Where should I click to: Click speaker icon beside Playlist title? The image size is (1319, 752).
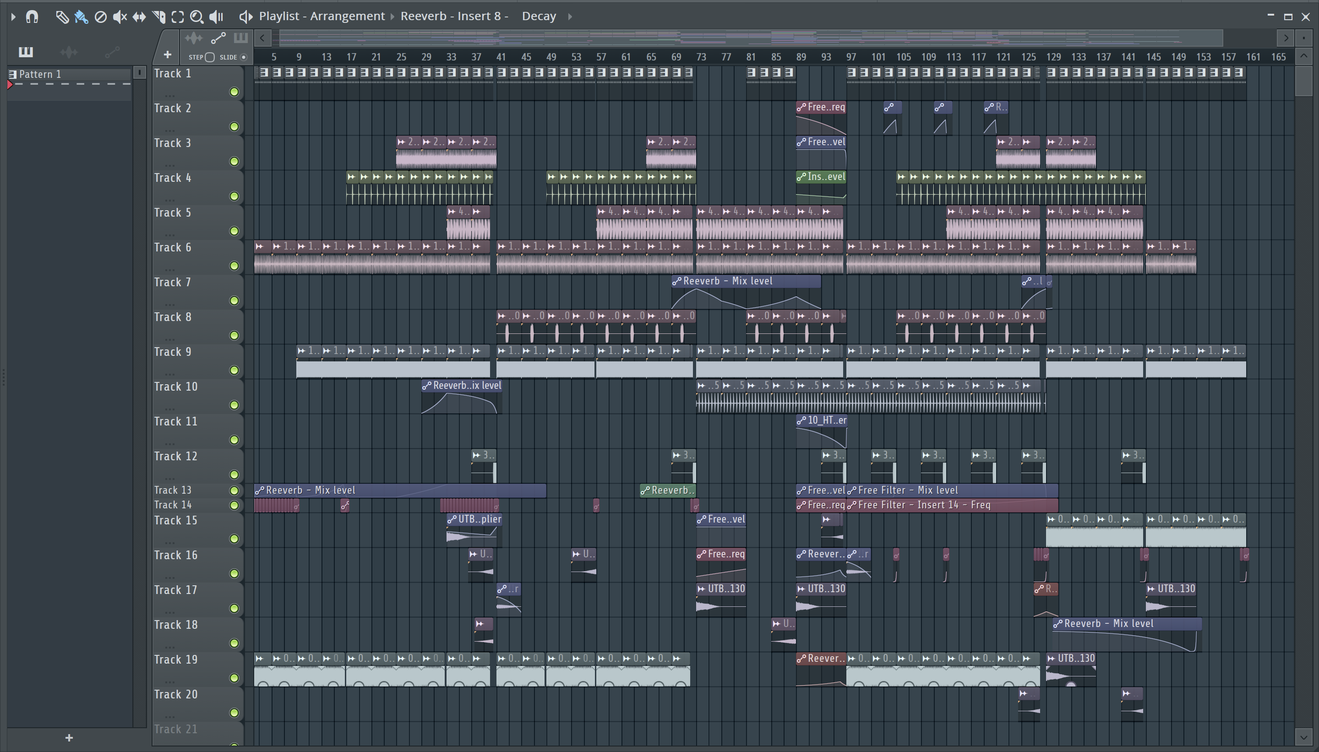click(x=246, y=16)
